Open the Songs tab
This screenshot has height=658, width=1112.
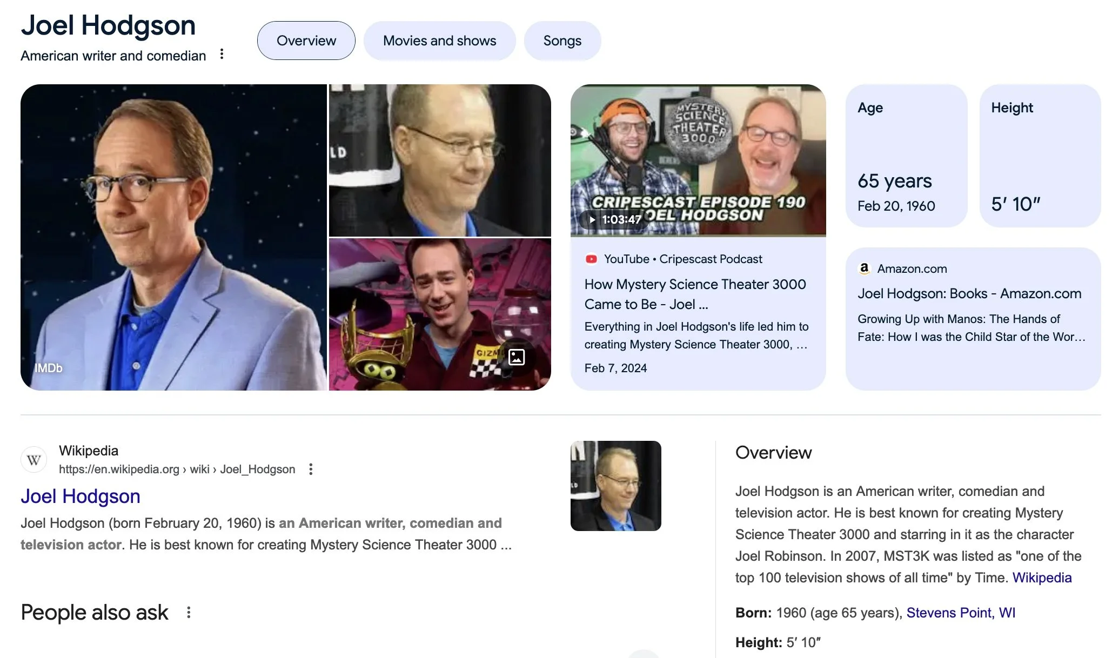click(x=562, y=41)
